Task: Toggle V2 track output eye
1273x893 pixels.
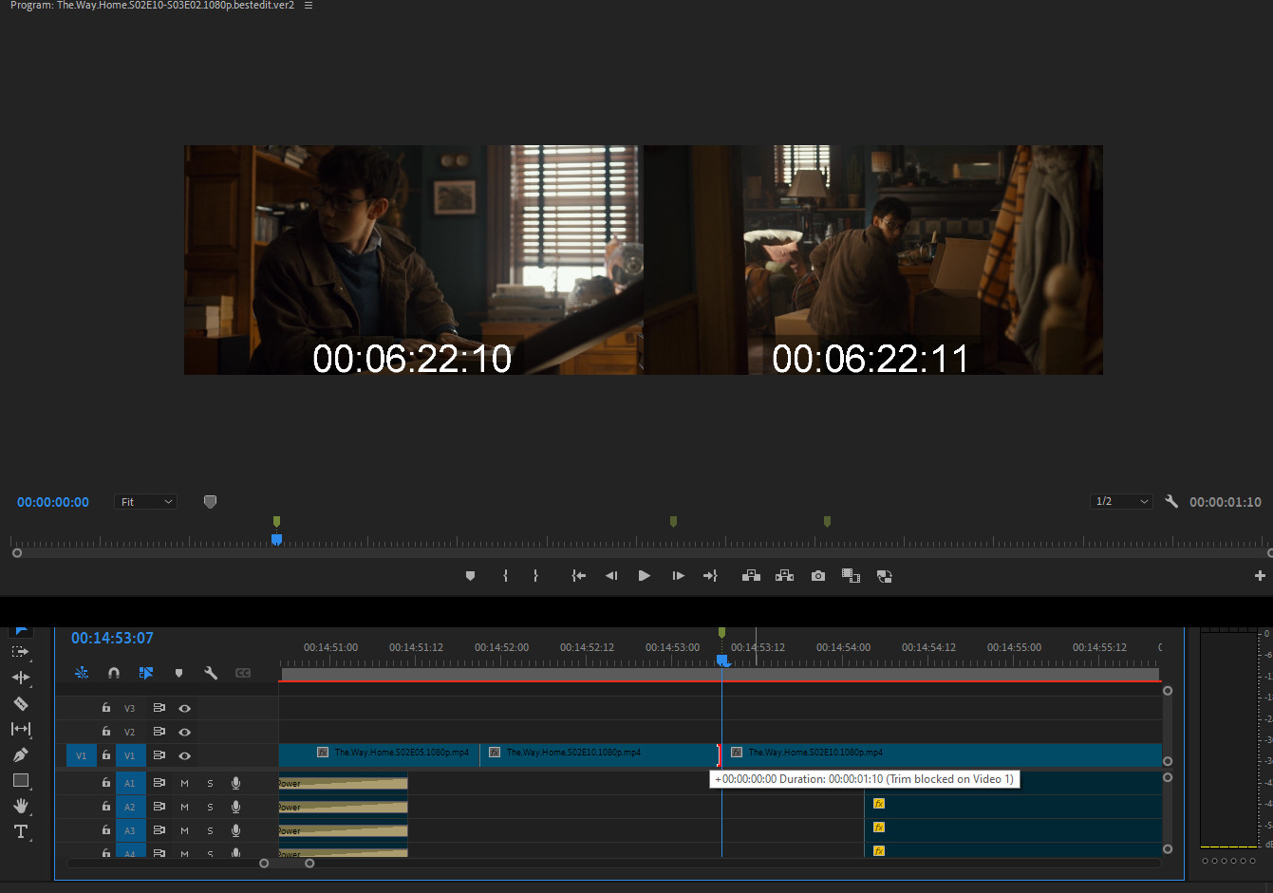Action: click(x=184, y=732)
